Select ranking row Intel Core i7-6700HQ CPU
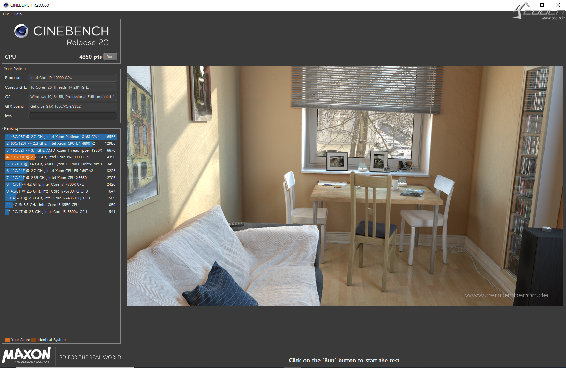The image size is (566, 368). (61, 191)
